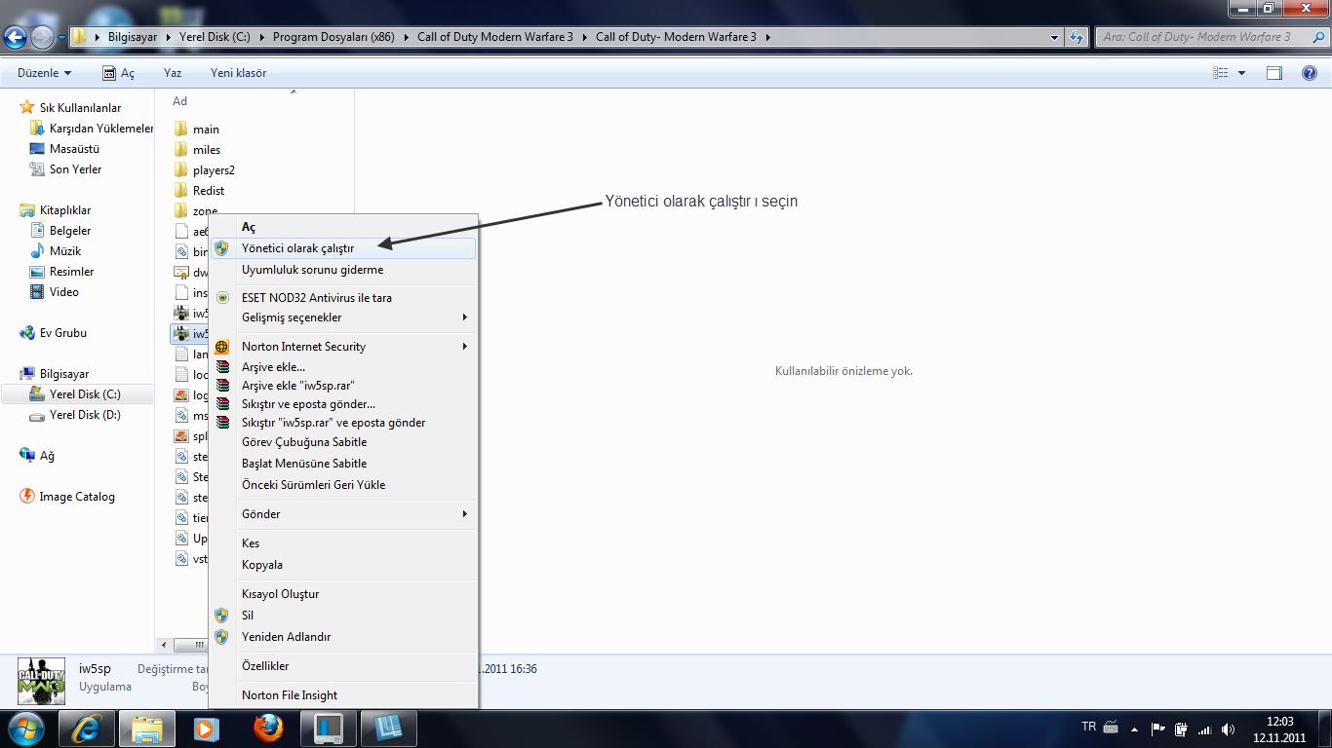Select Önceki Sürümleri Geri Yükle

pyautogui.click(x=313, y=485)
